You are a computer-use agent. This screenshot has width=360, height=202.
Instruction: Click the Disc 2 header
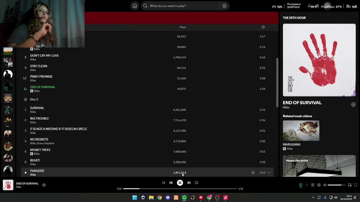(34, 99)
